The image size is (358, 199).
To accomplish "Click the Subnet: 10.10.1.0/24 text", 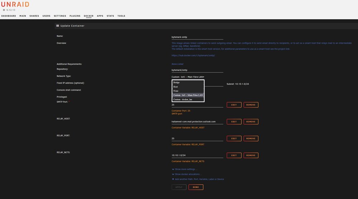I will (238, 84).
